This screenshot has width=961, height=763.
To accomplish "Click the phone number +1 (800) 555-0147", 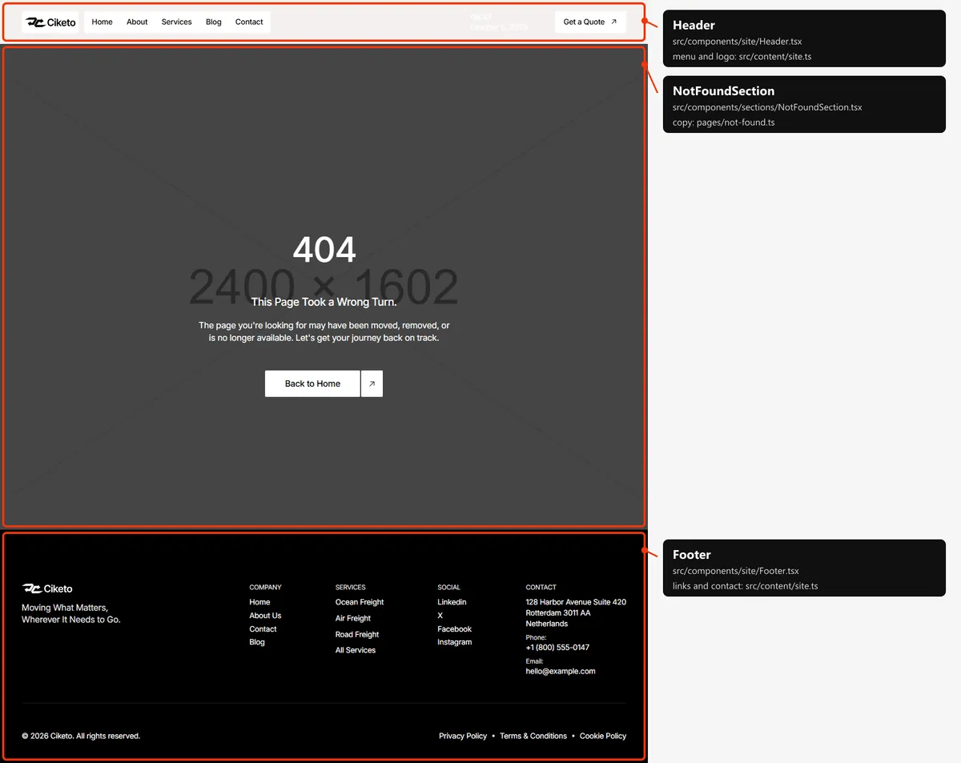I will pyautogui.click(x=557, y=647).
